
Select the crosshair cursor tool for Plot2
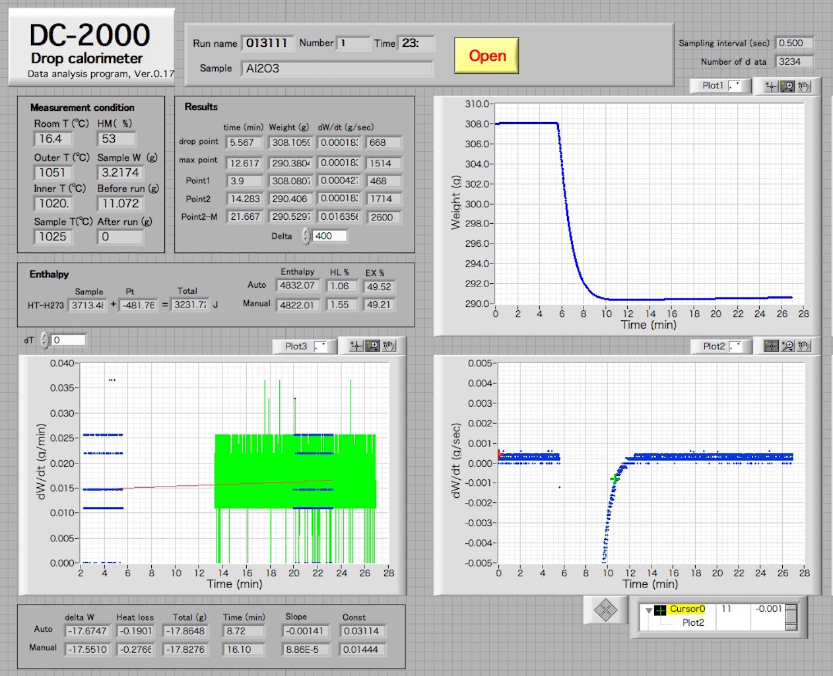point(771,346)
